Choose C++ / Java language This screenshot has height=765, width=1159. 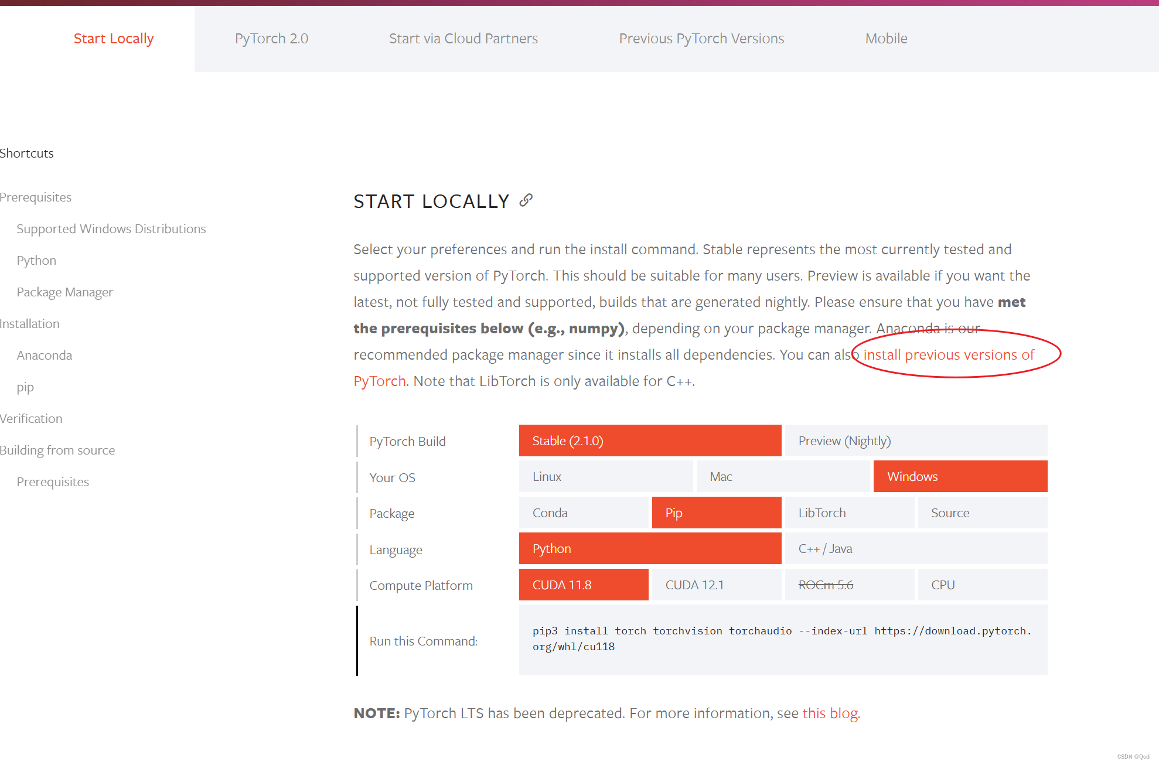[x=915, y=548]
